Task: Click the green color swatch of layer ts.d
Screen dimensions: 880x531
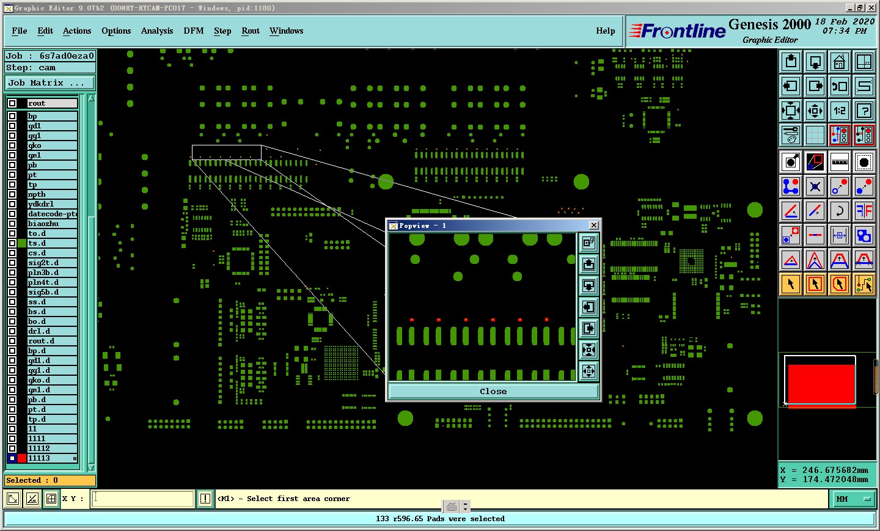Action: [22, 243]
